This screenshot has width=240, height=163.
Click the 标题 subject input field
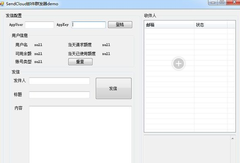pos(59,95)
